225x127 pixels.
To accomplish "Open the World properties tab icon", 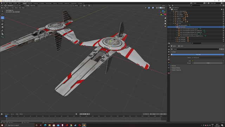I will pos(169,59).
